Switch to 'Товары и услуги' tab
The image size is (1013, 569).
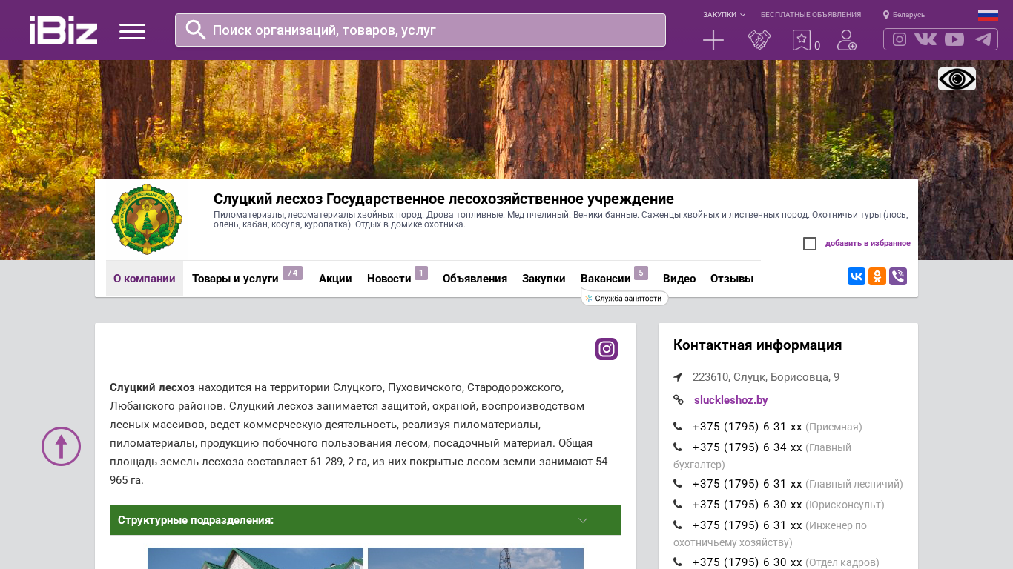click(235, 279)
